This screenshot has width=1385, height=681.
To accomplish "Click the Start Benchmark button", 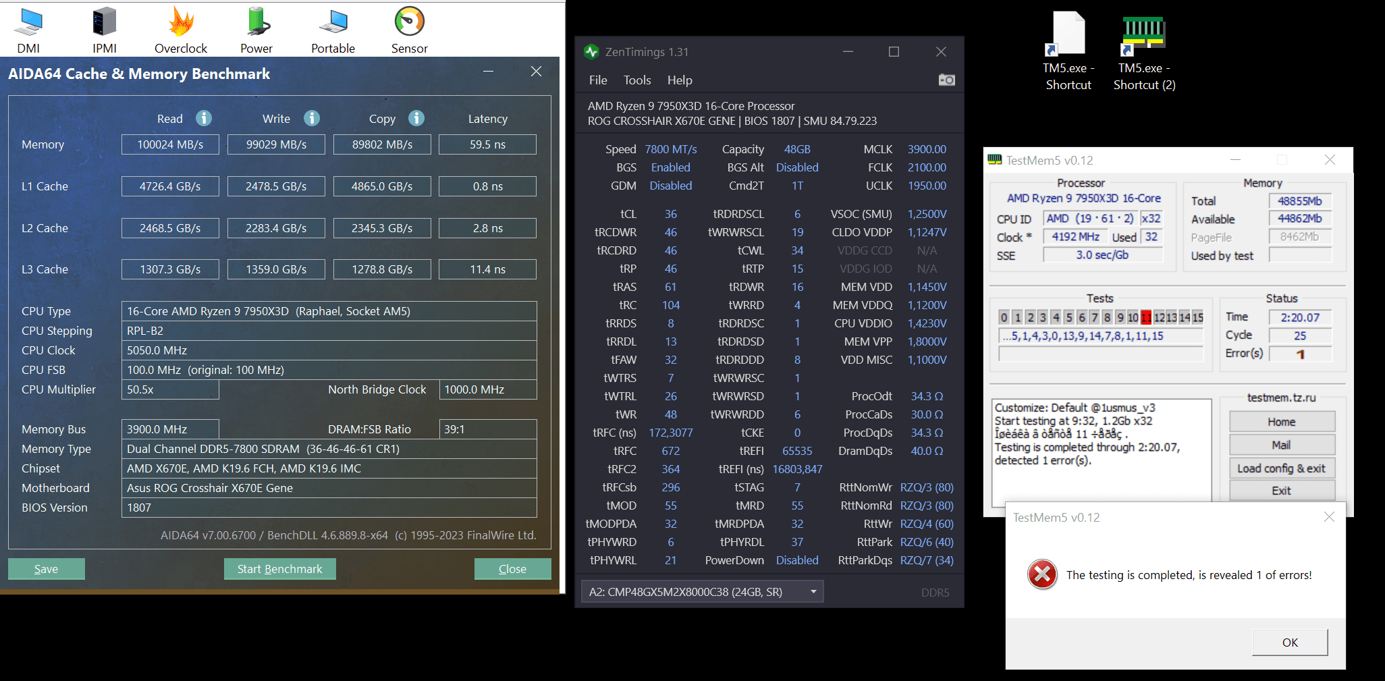I will (280, 569).
